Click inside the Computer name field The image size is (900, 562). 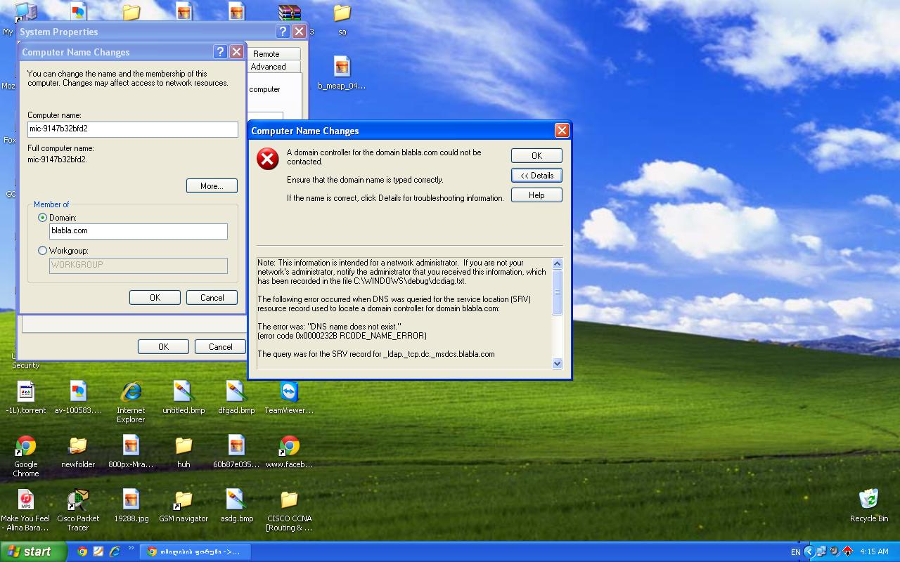(132, 129)
